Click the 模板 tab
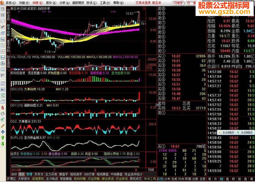This screenshot has width=255, height=182. click(x=21, y=174)
